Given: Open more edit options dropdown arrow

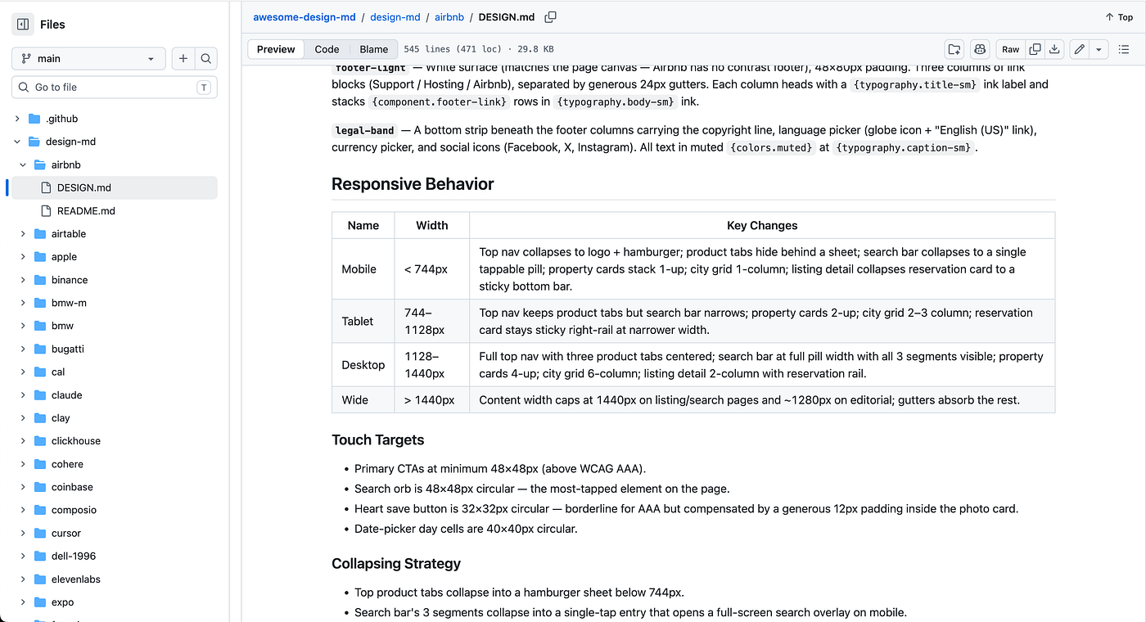Looking at the screenshot, I should (x=1099, y=49).
